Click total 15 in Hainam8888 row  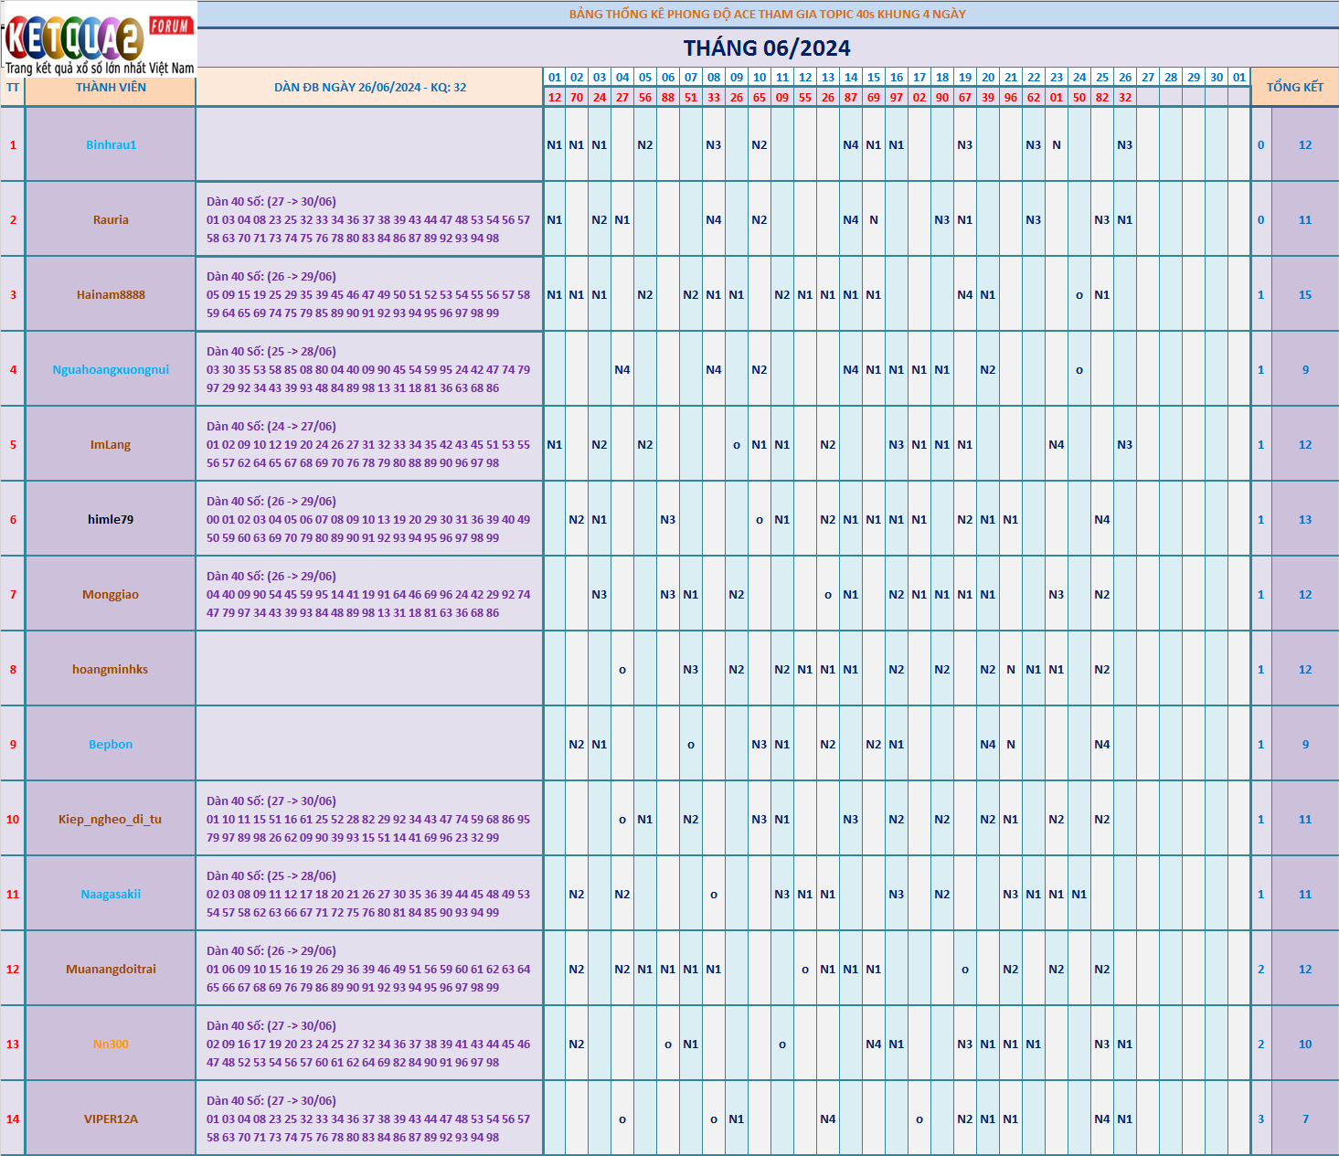(x=1305, y=294)
